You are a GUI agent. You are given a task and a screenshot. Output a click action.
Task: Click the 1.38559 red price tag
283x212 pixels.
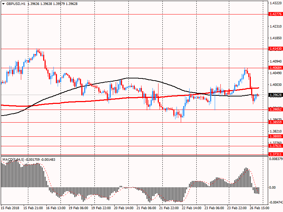coord(275,122)
